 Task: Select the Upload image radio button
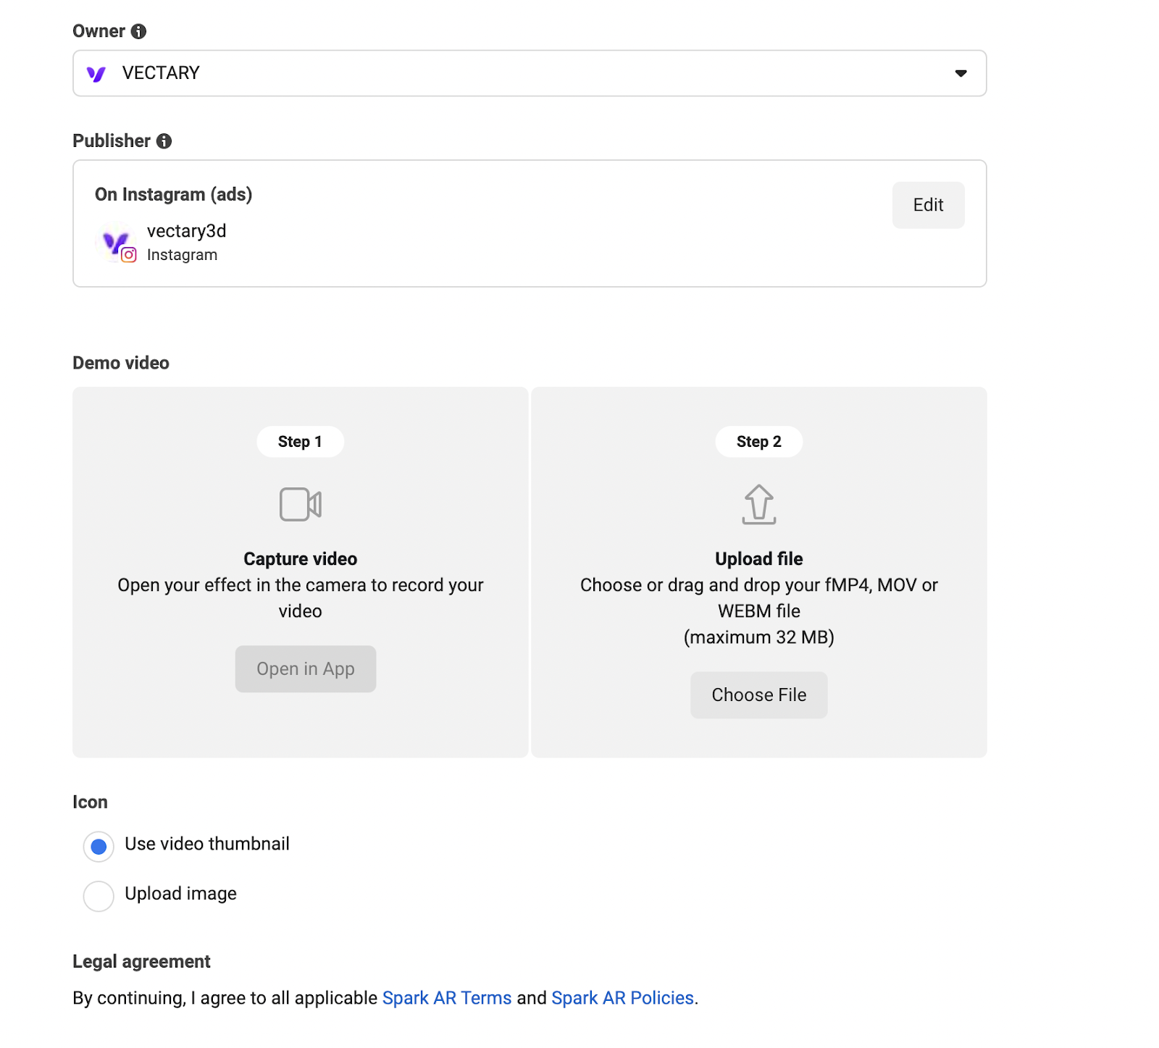pos(99,896)
